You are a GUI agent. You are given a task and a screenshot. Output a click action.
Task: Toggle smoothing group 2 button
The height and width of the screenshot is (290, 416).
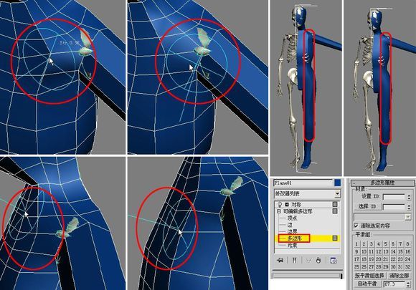pyautogui.click(x=364, y=244)
